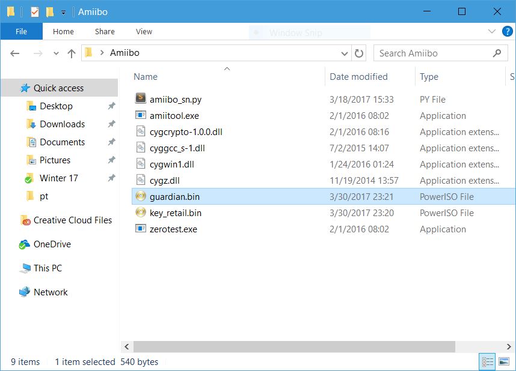Screen dimensions: 516x371
Task: Select the cygcrypto-1.0.0.dll file icon
Action: (x=141, y=131)
